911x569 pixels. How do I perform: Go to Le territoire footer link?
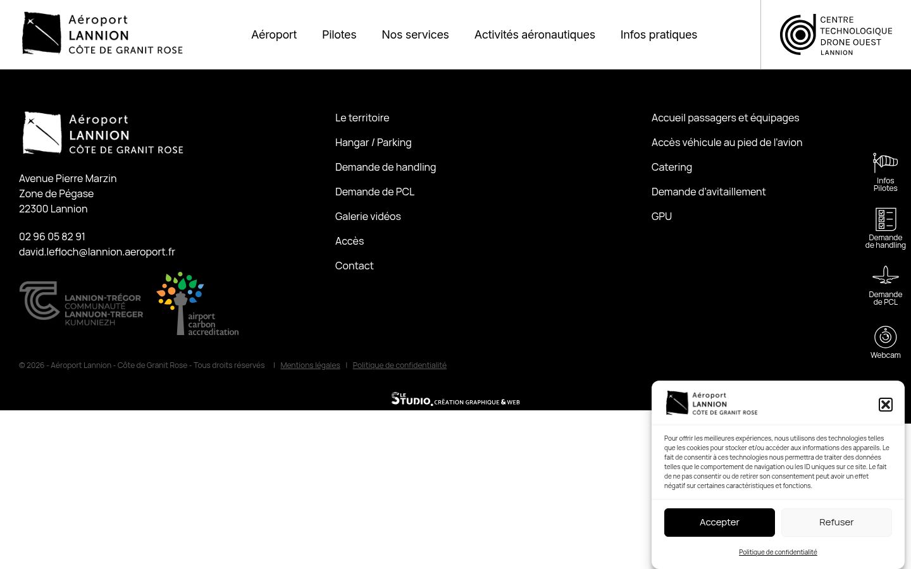[362, 118]
